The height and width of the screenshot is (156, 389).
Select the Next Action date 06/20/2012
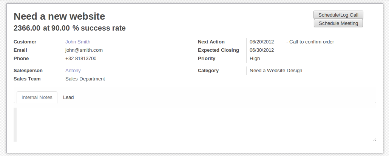point(262,42)
